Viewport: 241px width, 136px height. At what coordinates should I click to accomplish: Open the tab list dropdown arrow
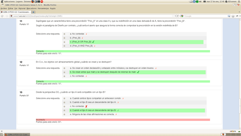click(x=239, y=12)
